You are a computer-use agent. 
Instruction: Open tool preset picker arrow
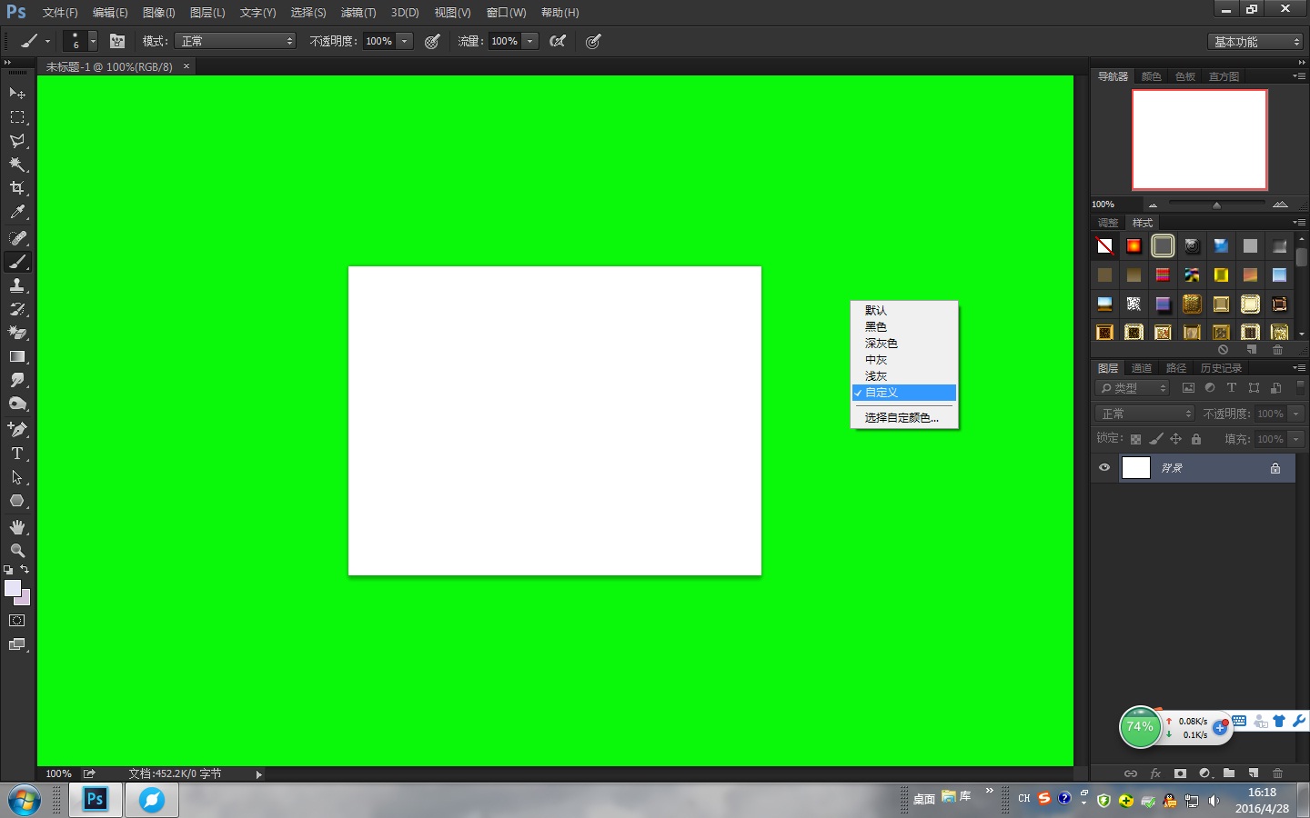pos(47,41)
